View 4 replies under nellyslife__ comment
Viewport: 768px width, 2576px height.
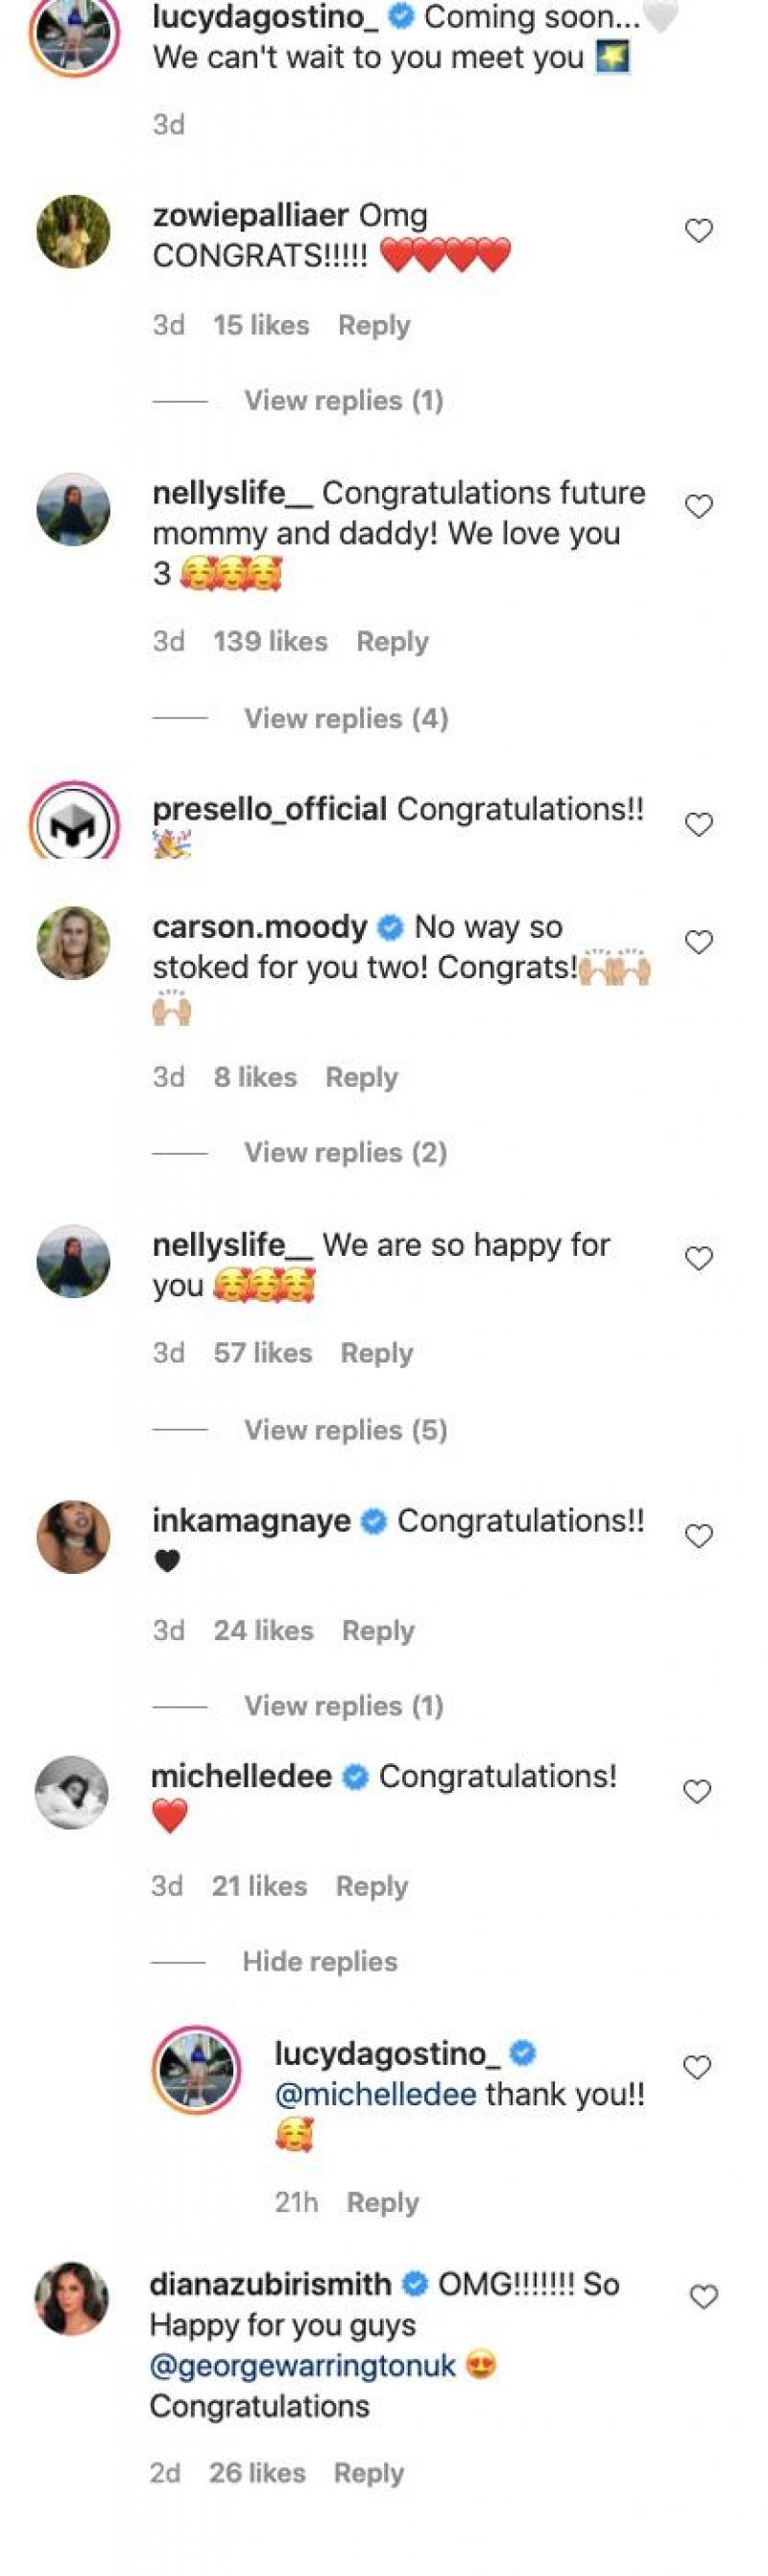point(346,718)
